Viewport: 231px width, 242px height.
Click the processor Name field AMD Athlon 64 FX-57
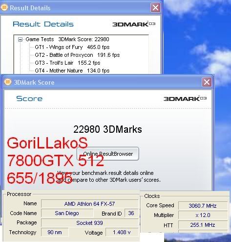[x=89, y=204]
